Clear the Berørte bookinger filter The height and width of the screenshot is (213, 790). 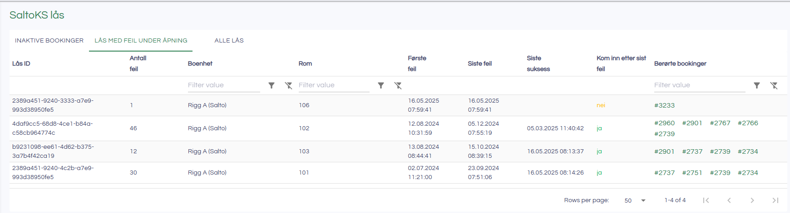pos(774,85)
